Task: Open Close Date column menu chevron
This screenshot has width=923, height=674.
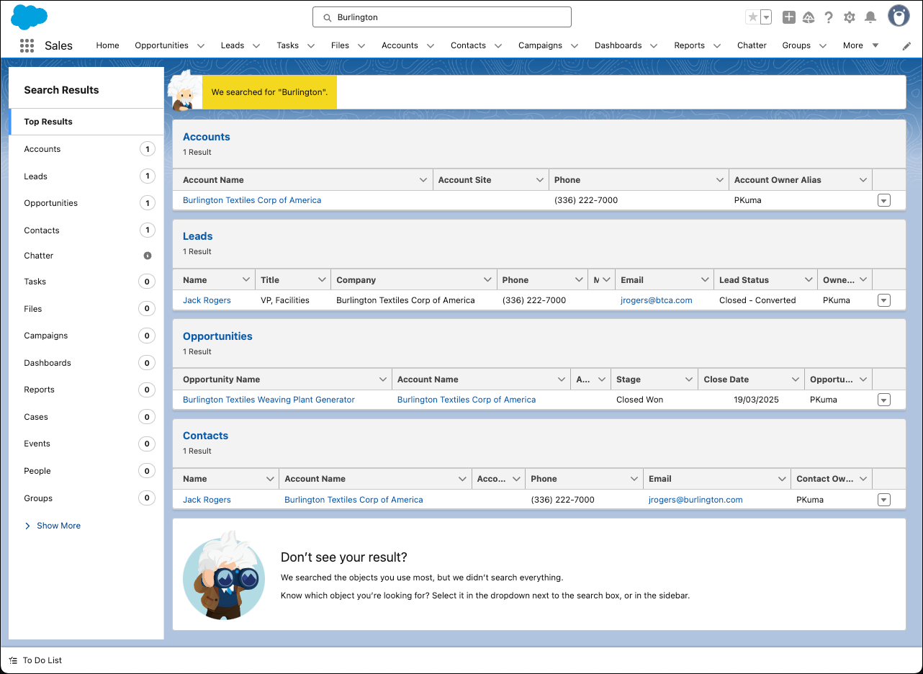Action: [796, 379]
